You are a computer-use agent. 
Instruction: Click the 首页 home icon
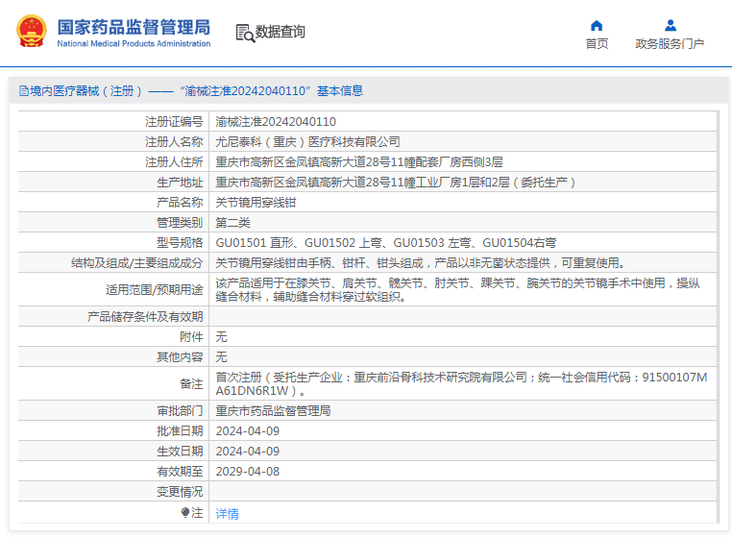(597, 25)
